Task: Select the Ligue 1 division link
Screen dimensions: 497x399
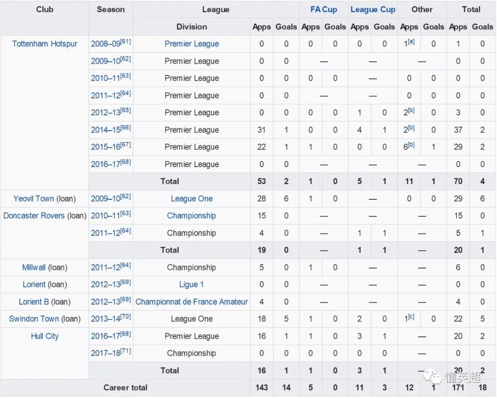Action: 191,284
